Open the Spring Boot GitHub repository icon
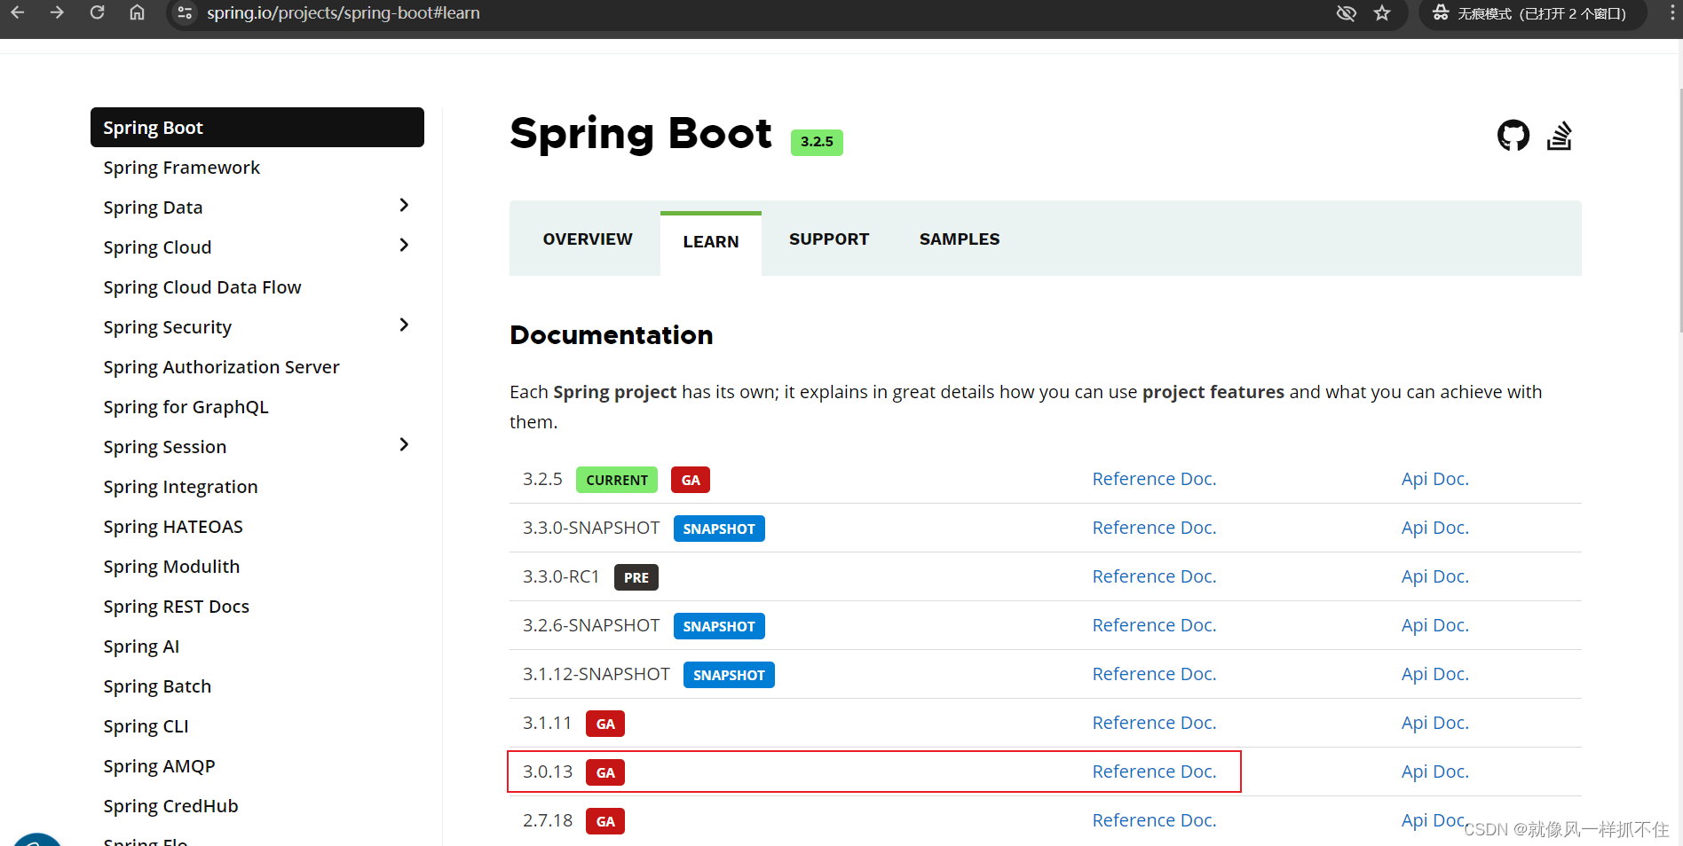The width and height of the screenshot is (1683, 846). pyautogui.click(x=1513, y=136)
